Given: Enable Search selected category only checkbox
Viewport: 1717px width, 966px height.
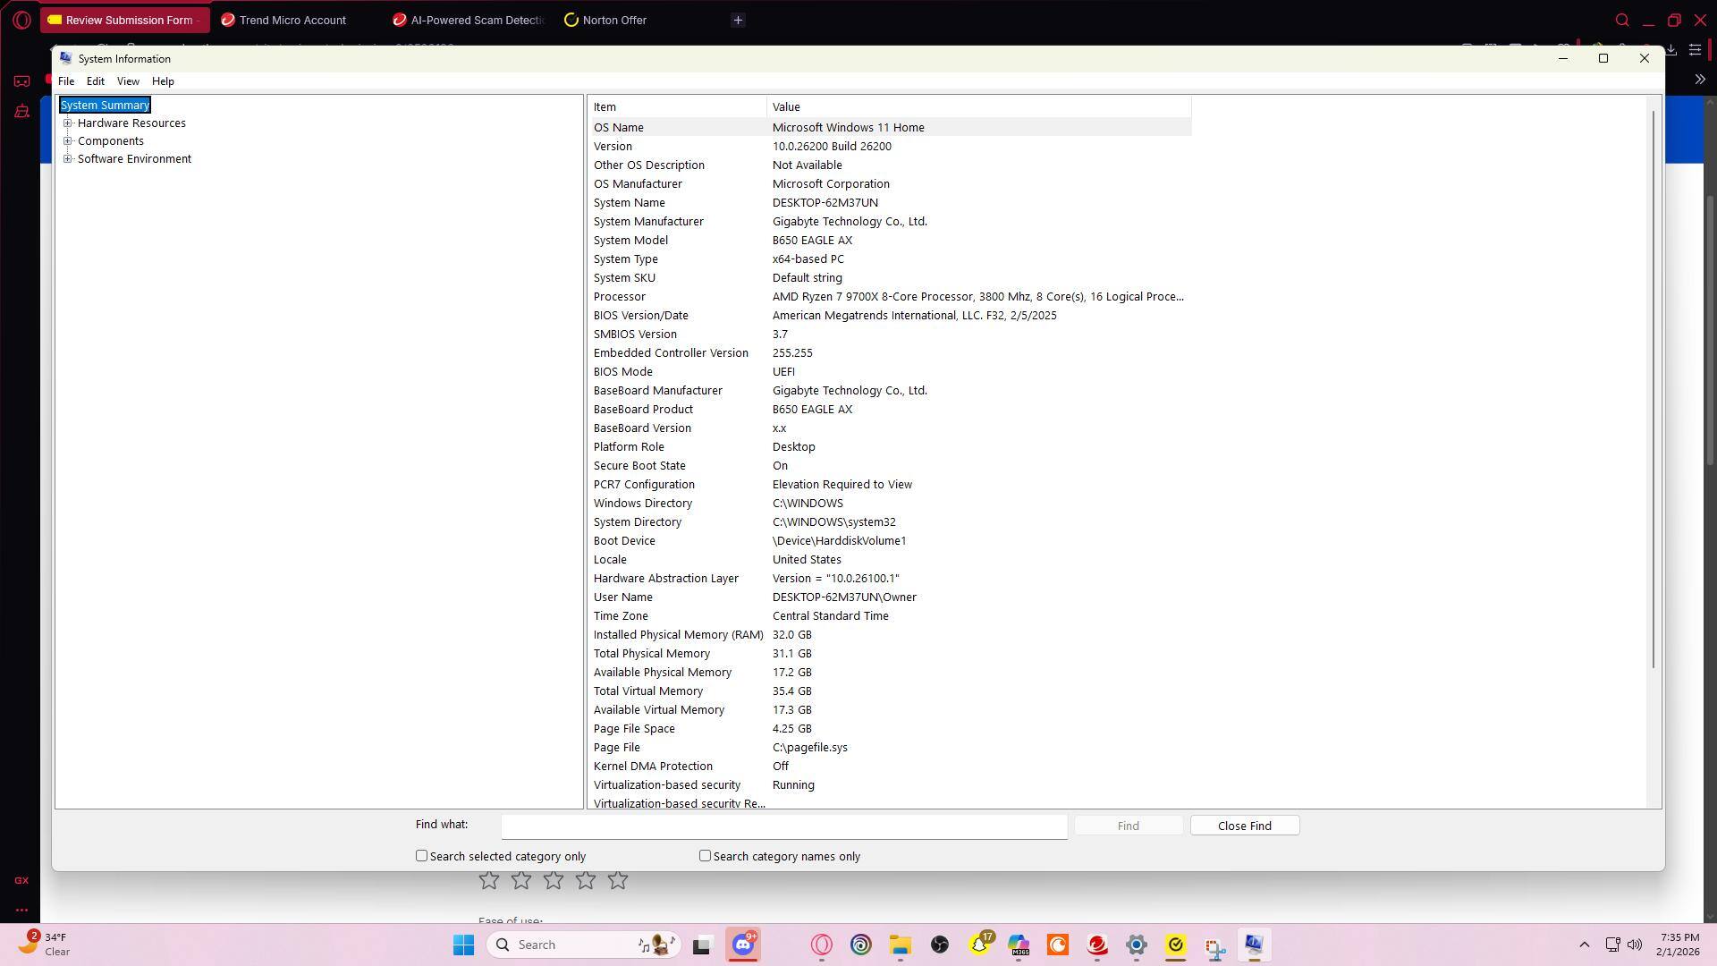Looking at the screenshot, I should (421, 856).
